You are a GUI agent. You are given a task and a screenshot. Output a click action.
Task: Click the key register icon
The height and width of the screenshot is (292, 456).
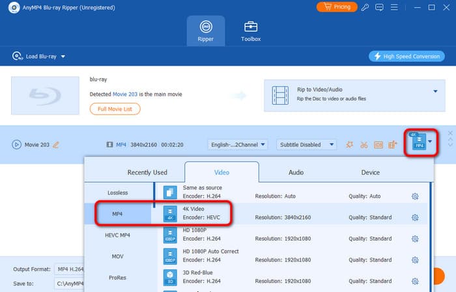click(x=365, y=7)
